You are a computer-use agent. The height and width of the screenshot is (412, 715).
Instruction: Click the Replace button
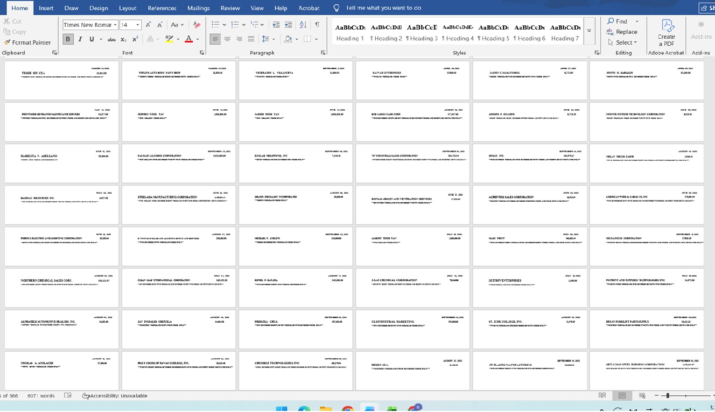point(622,32)
